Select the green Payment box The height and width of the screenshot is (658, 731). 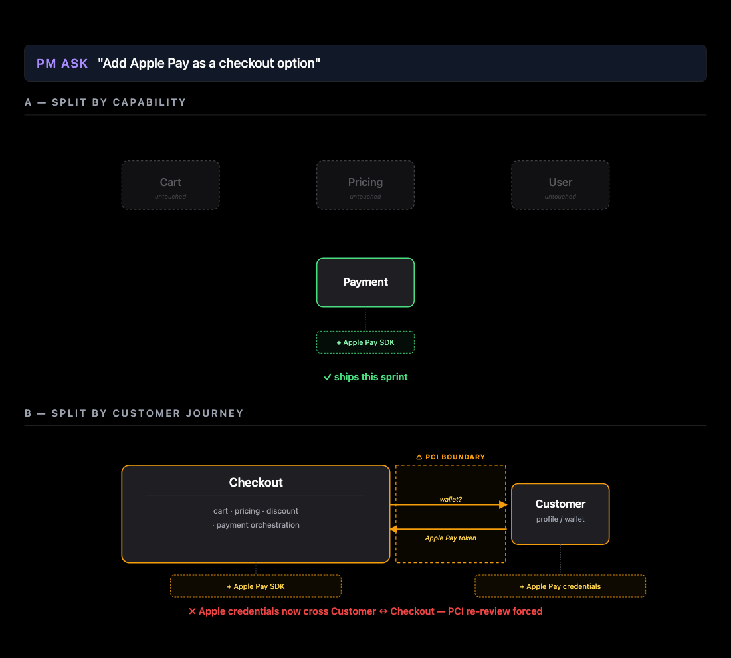(365, 282)
